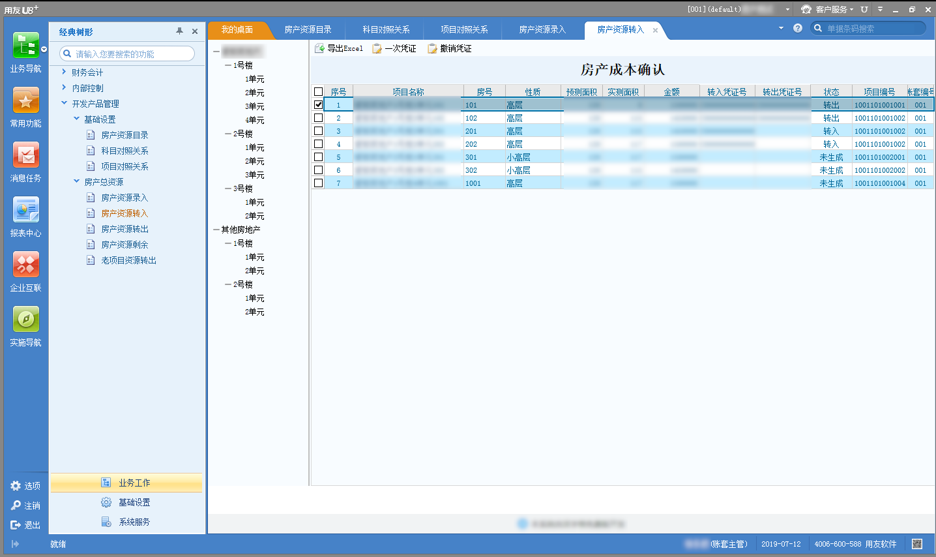Switch to the 科目对照关系 tab
The width and height of the screenshot is (936, 557).
pos(387,30)
